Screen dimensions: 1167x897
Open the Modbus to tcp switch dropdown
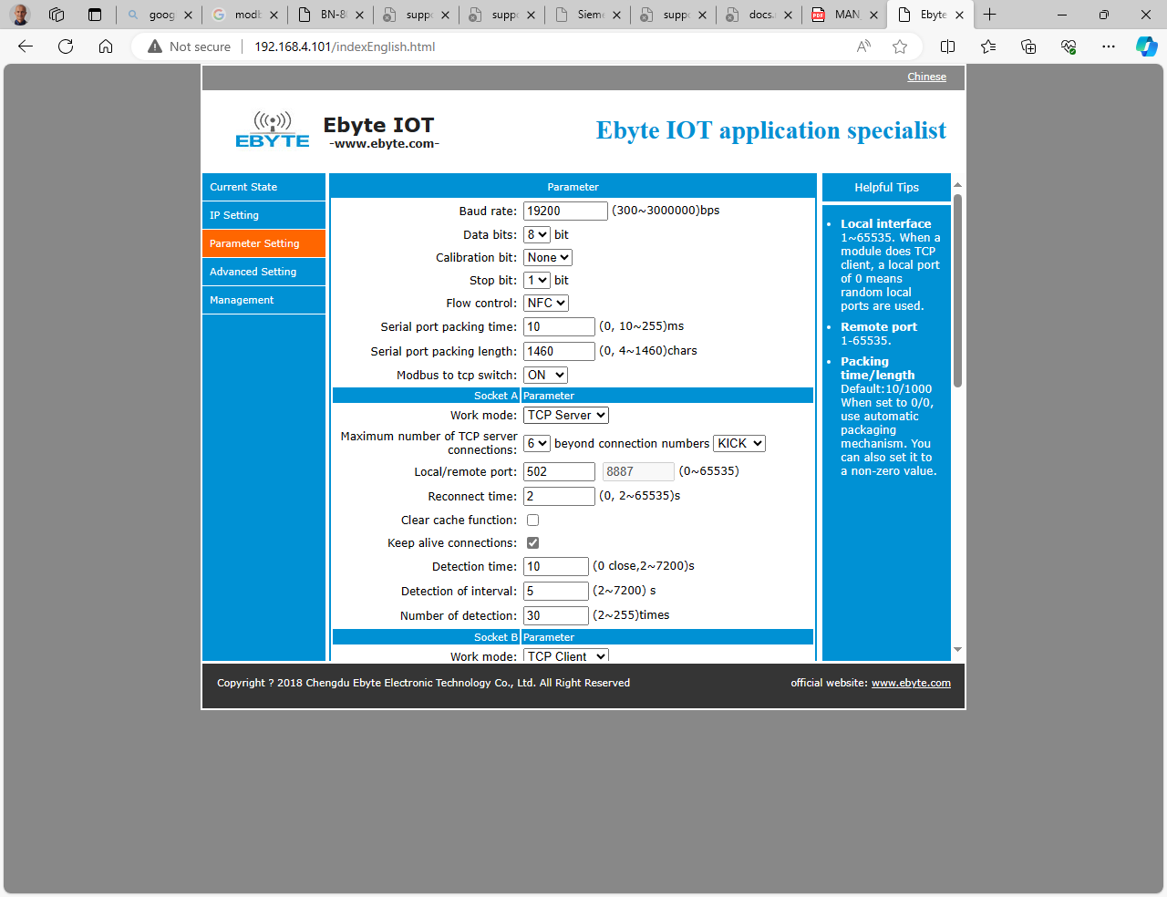coord(545,375)
